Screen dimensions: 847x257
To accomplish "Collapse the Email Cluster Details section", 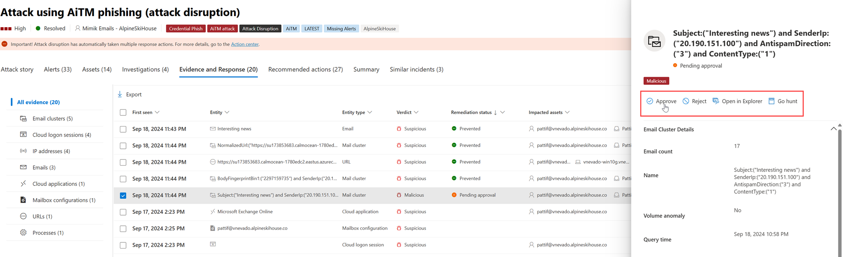I will point(833,129).
